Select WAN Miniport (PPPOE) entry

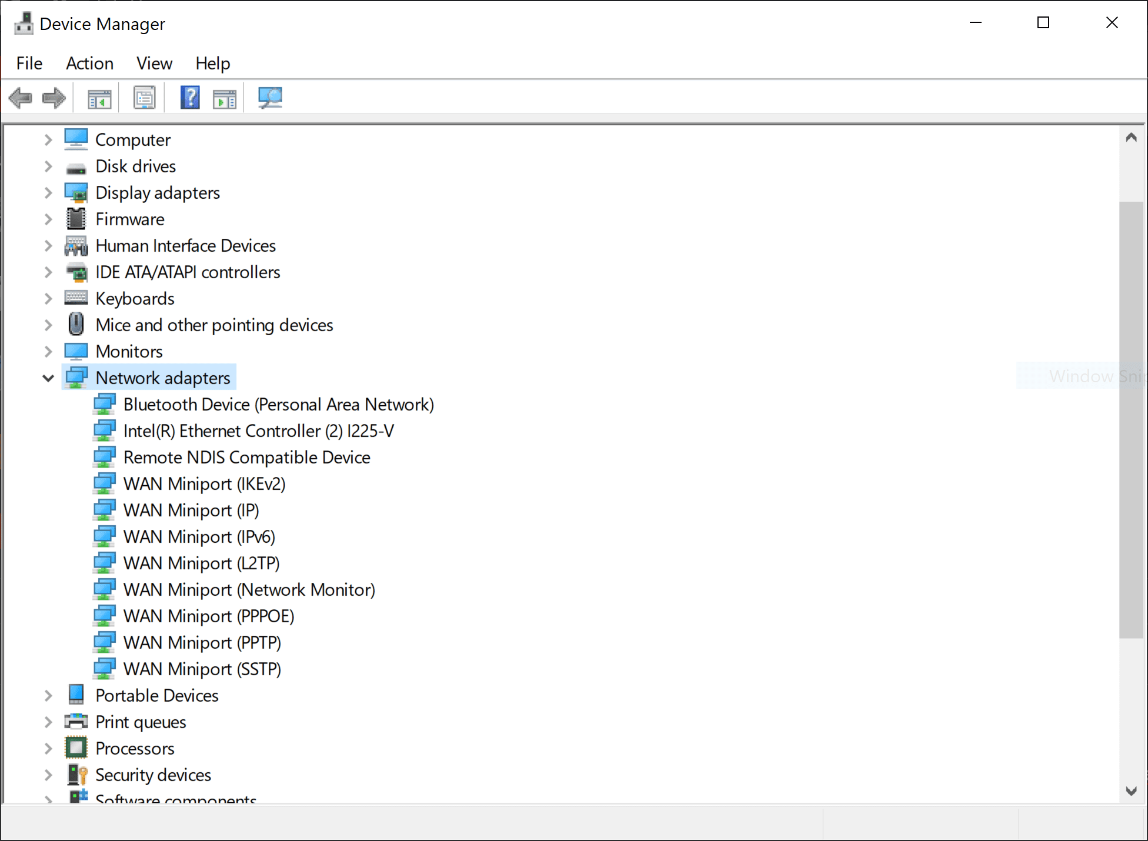[209, 616]
